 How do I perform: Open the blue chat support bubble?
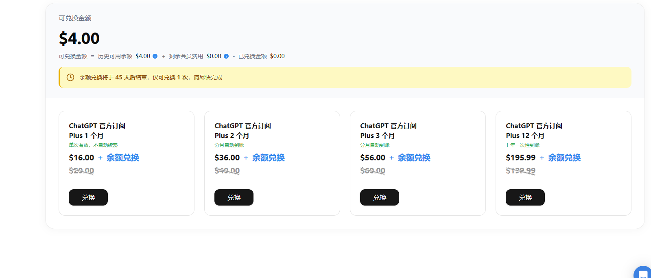(643, 272)
